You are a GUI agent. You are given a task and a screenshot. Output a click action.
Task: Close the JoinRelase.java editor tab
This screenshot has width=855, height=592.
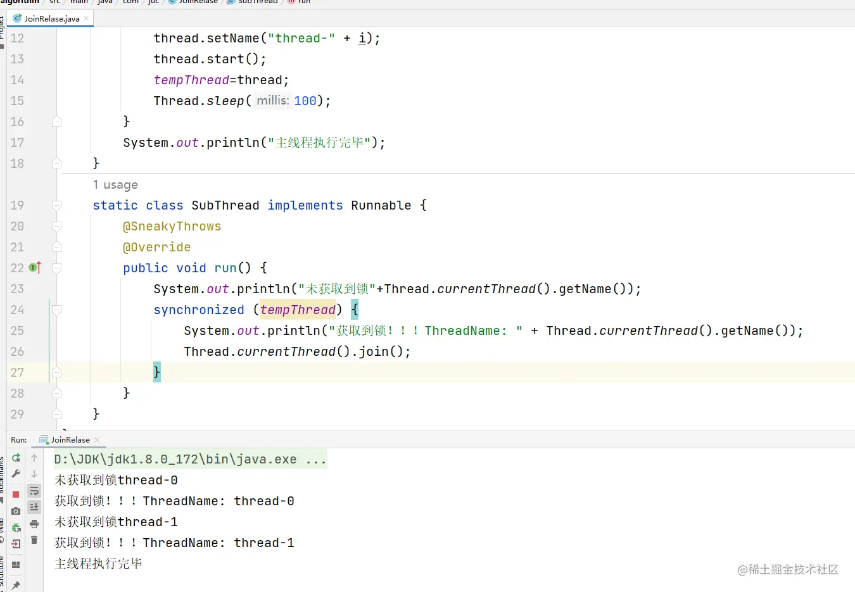[x=86, y=18]
